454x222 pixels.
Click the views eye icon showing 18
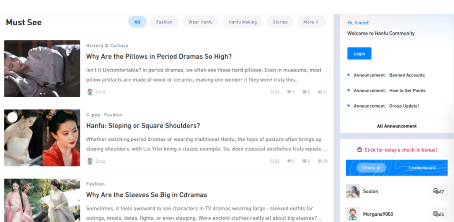(320, 161)
